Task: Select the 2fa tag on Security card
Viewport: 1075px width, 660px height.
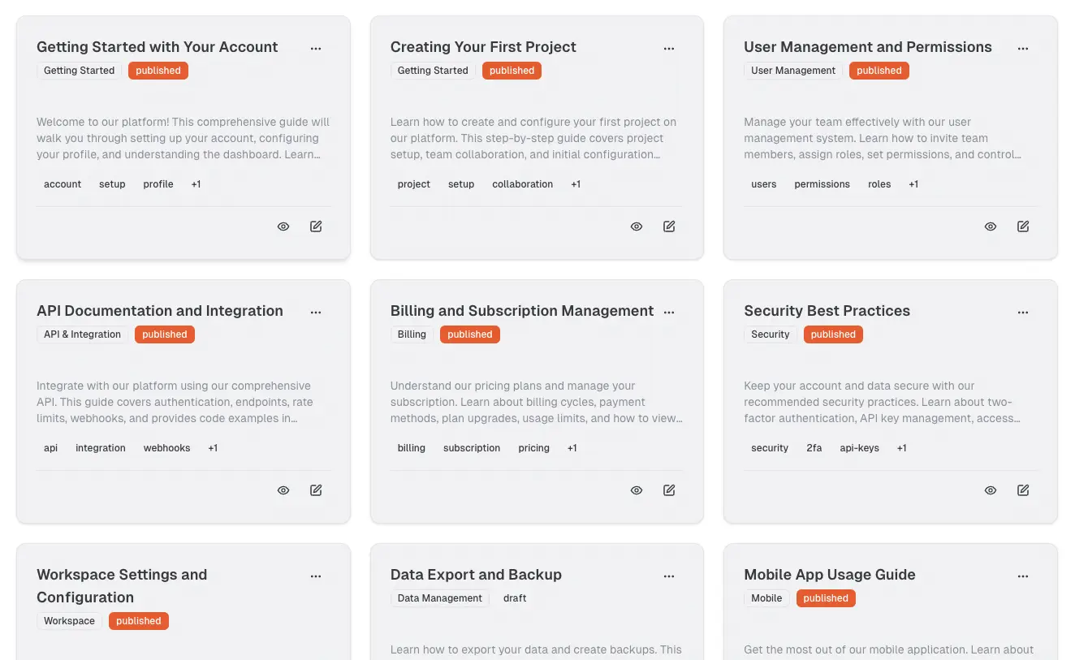Action: pyautogui.click(x=814, y=448)
